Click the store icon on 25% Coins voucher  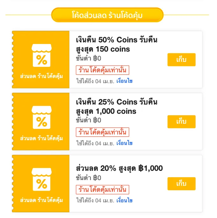click(x=41, y=118)
